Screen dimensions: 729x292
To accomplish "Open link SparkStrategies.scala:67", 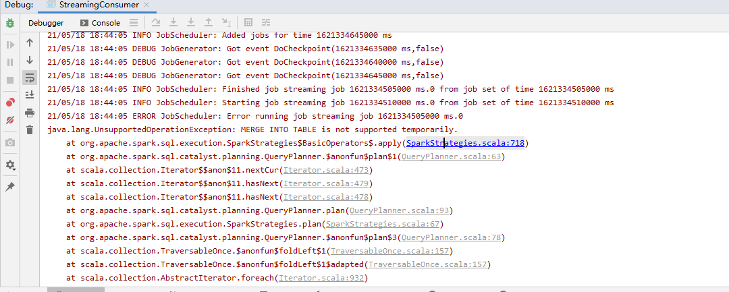I will [382, 224].
